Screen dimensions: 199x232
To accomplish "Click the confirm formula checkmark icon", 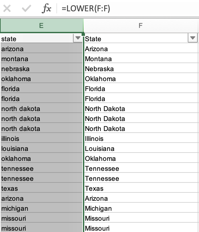I will pyautogui.click(x=26, y=9).
